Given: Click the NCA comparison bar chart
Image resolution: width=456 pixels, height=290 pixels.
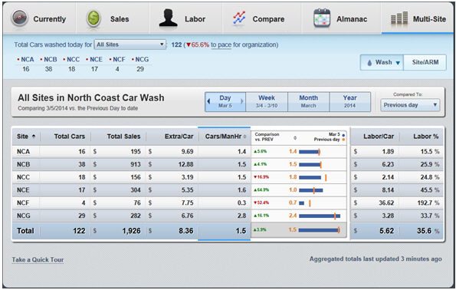Looking at the screenshot, I should (310, 152).
